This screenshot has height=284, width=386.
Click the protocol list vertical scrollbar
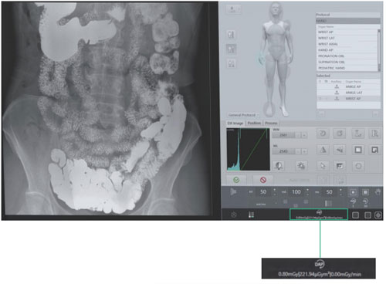[379, 50]
